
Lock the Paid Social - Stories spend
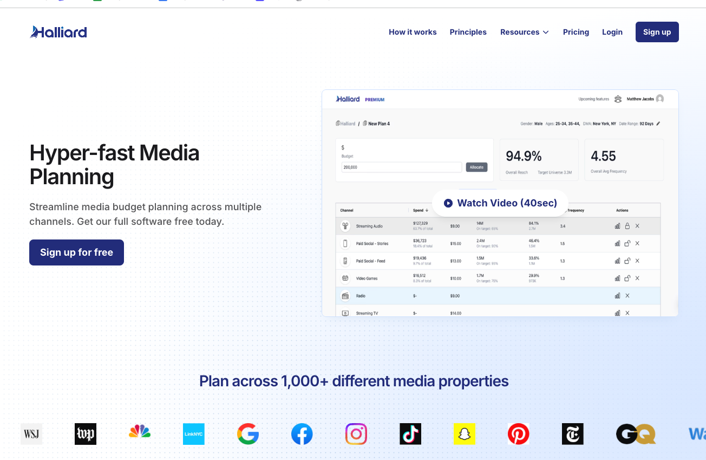627,243
